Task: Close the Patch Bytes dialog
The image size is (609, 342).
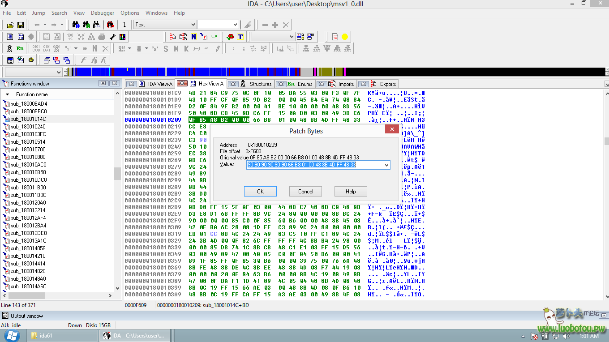Action: [x=392, y=129]
